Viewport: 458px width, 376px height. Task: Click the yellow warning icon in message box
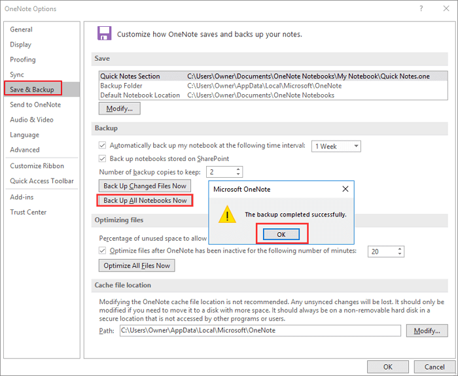[x=227, y=214]
